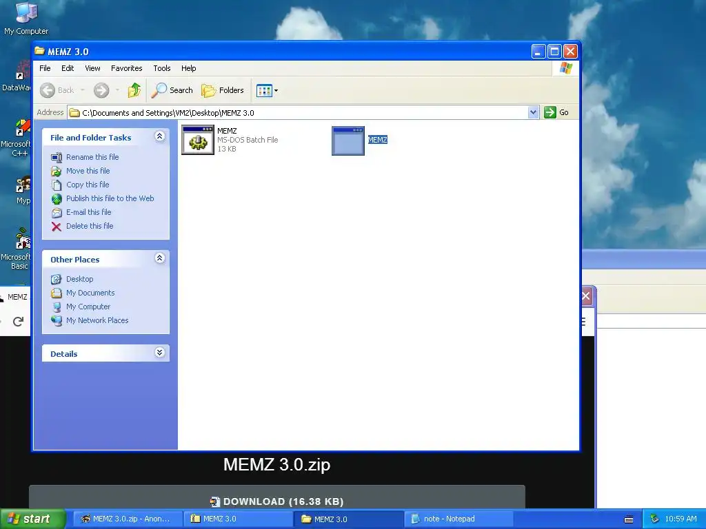Image resolution: width=706 pixels, height=529 pixels.
Task: Click Delete this file
Action: tap(90, 226)
